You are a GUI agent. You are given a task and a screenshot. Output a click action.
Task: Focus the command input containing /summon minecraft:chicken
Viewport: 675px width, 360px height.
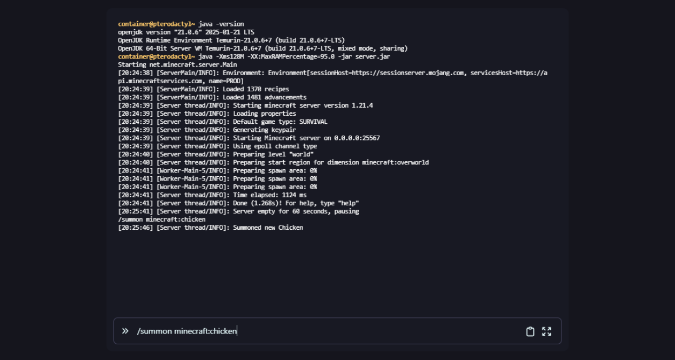pos(324,331)
